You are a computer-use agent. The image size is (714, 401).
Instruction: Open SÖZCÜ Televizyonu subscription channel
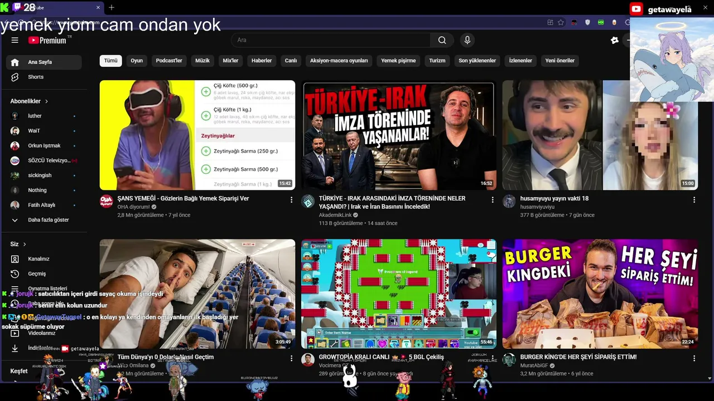tap(44, 160)
